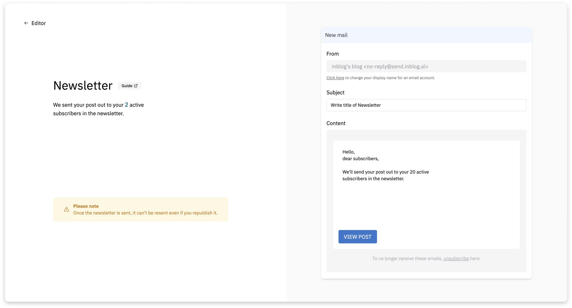Click the Content section label
Viewport: 572px width, 308px height.
[x=336, y=123]
